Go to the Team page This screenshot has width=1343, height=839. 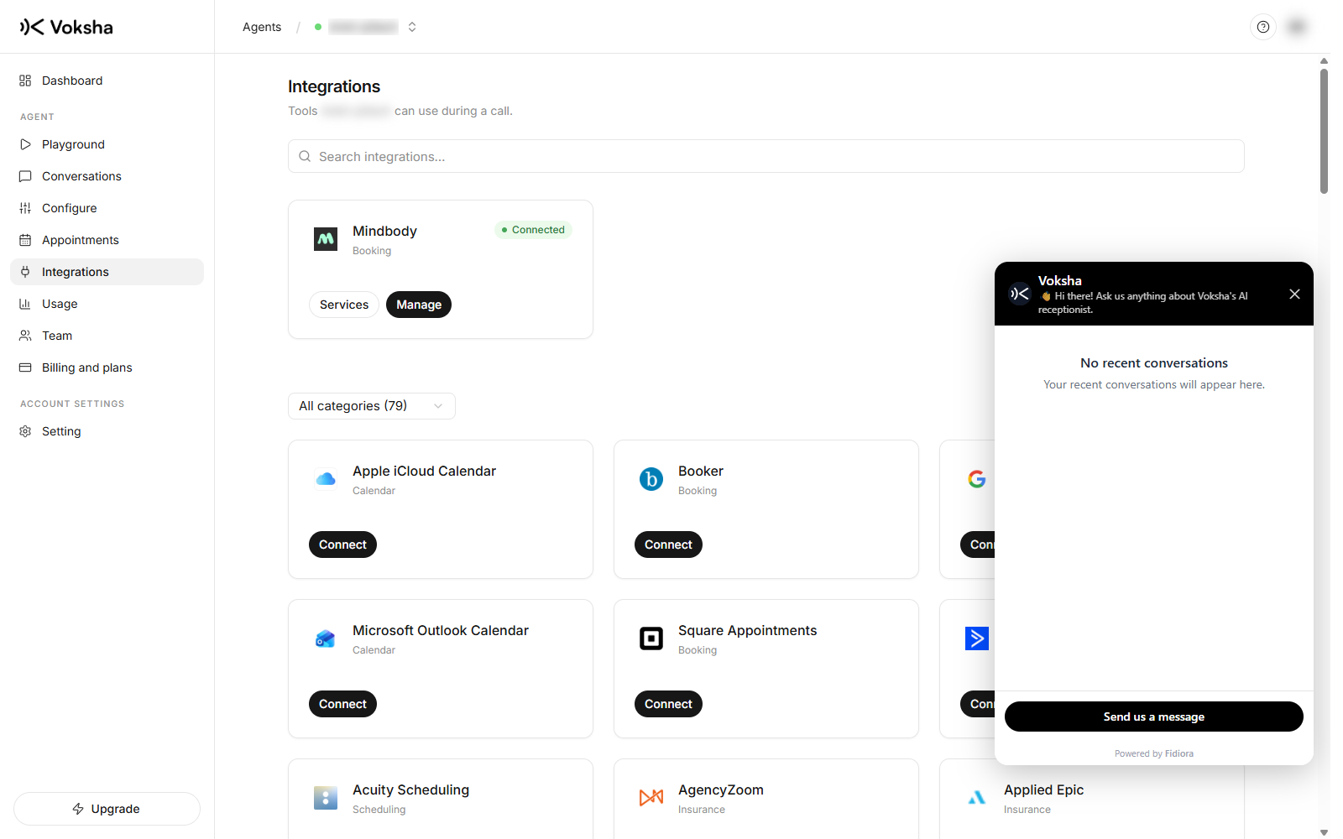point(107,336)
